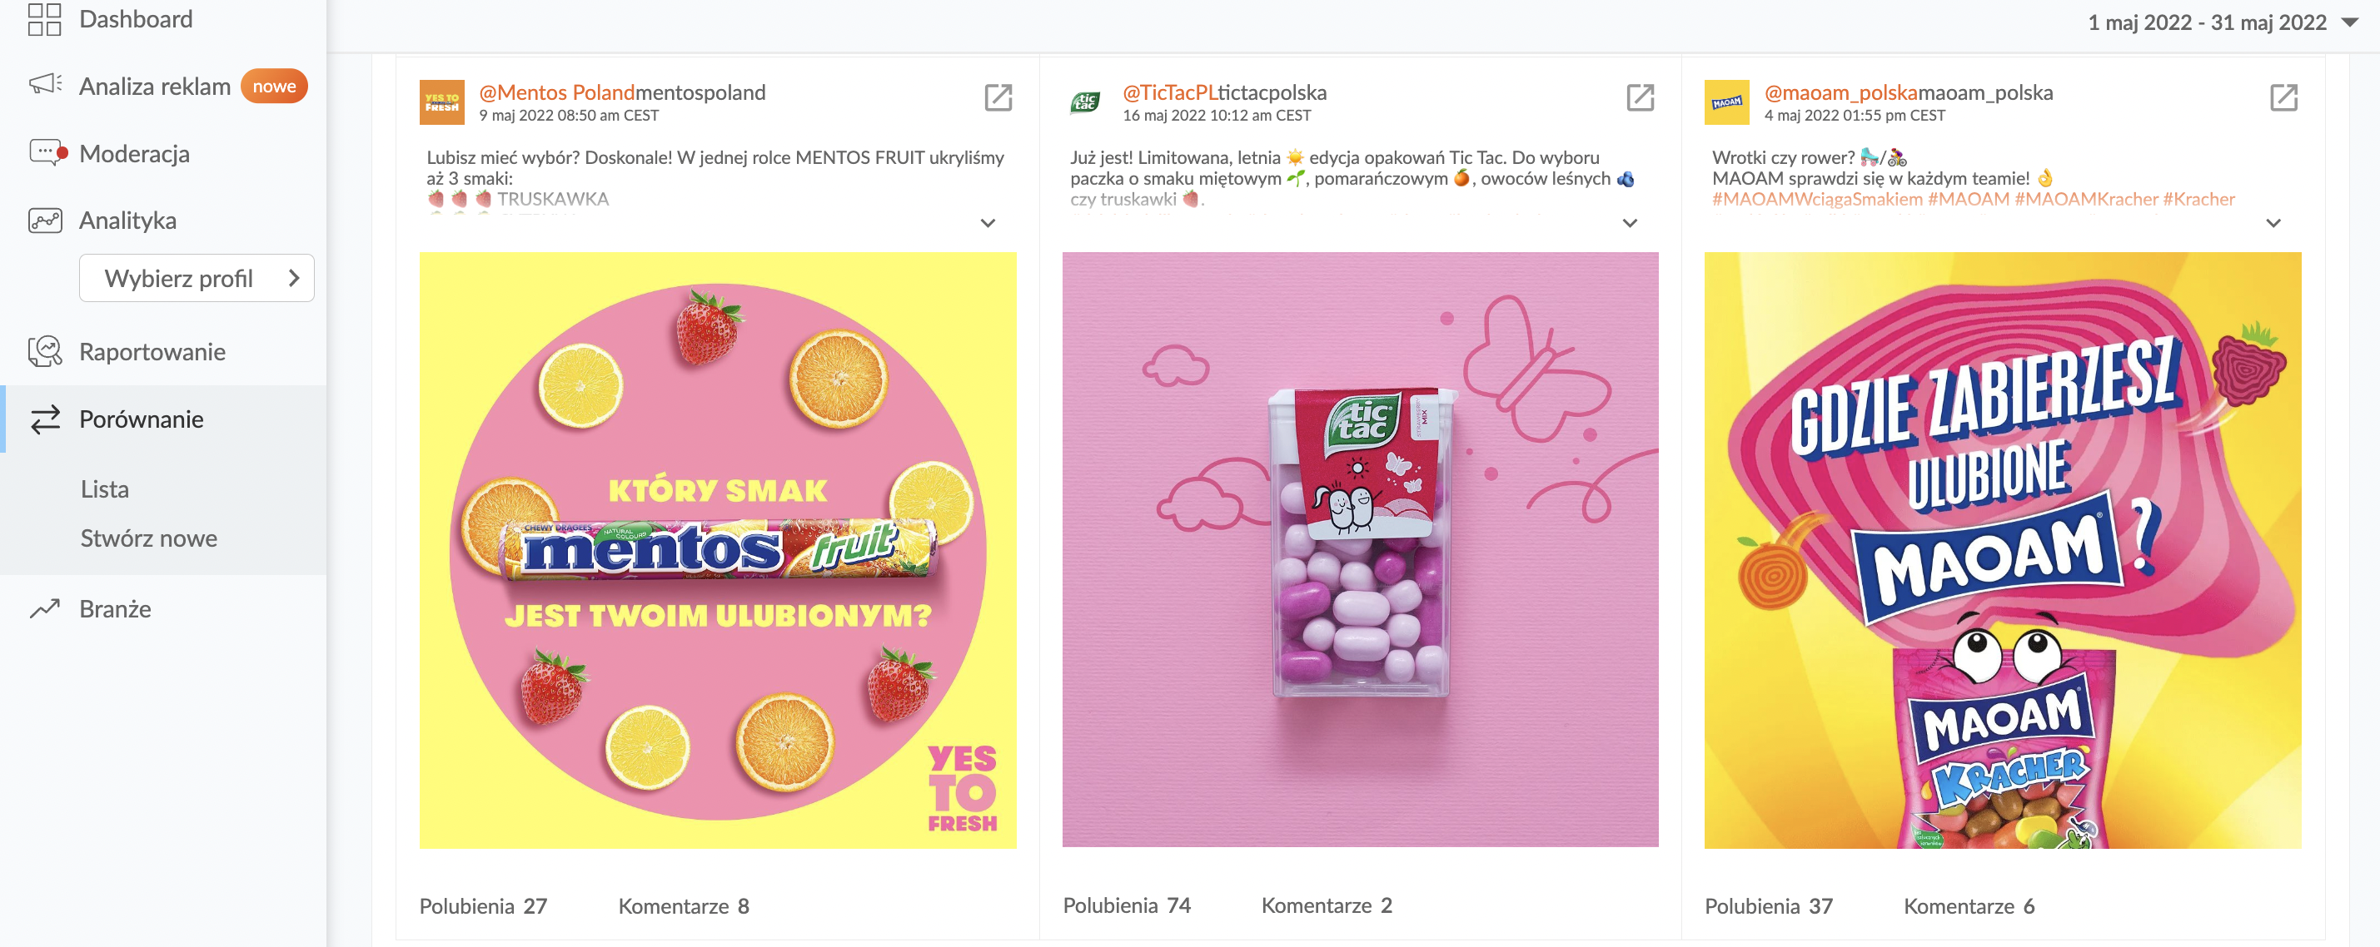
Task: Expand the TicTac post description
Action: tap(1630, 222)
